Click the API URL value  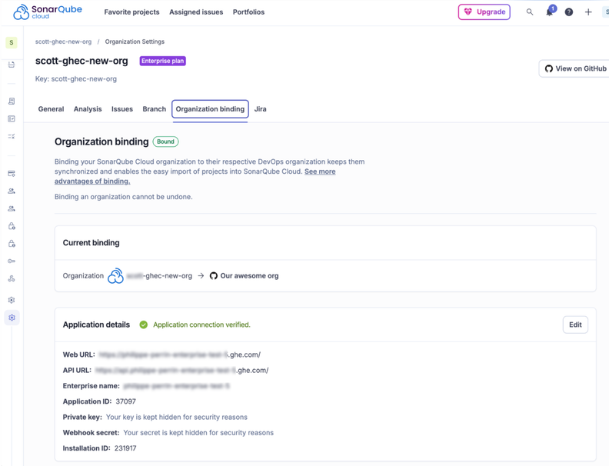tap(181, 370)
